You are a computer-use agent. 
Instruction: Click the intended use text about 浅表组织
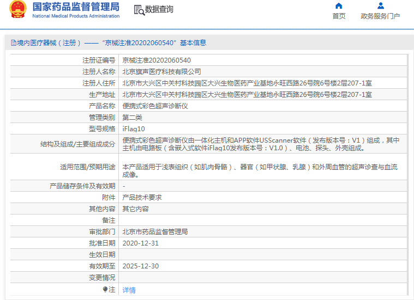click(x=260, y=171)
